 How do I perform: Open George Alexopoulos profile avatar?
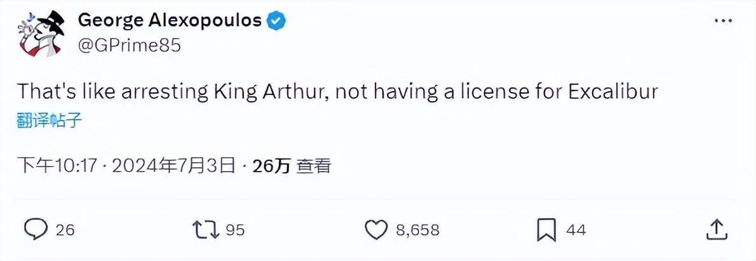tap(42, 33)
